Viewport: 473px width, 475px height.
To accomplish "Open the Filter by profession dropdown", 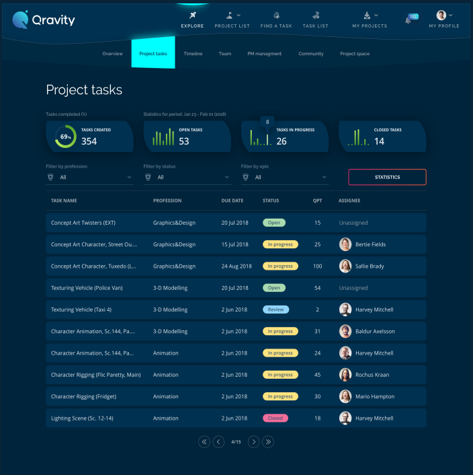I will pos(90,177).
